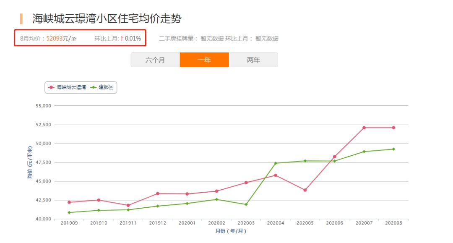Click the green 建邺区 point for 202006

pos(334,161)
